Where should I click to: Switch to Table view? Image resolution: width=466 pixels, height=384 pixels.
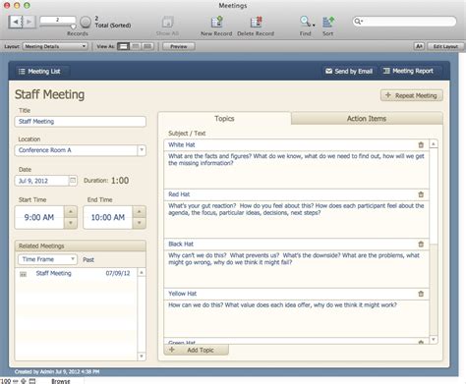click(x=147, y=46)
